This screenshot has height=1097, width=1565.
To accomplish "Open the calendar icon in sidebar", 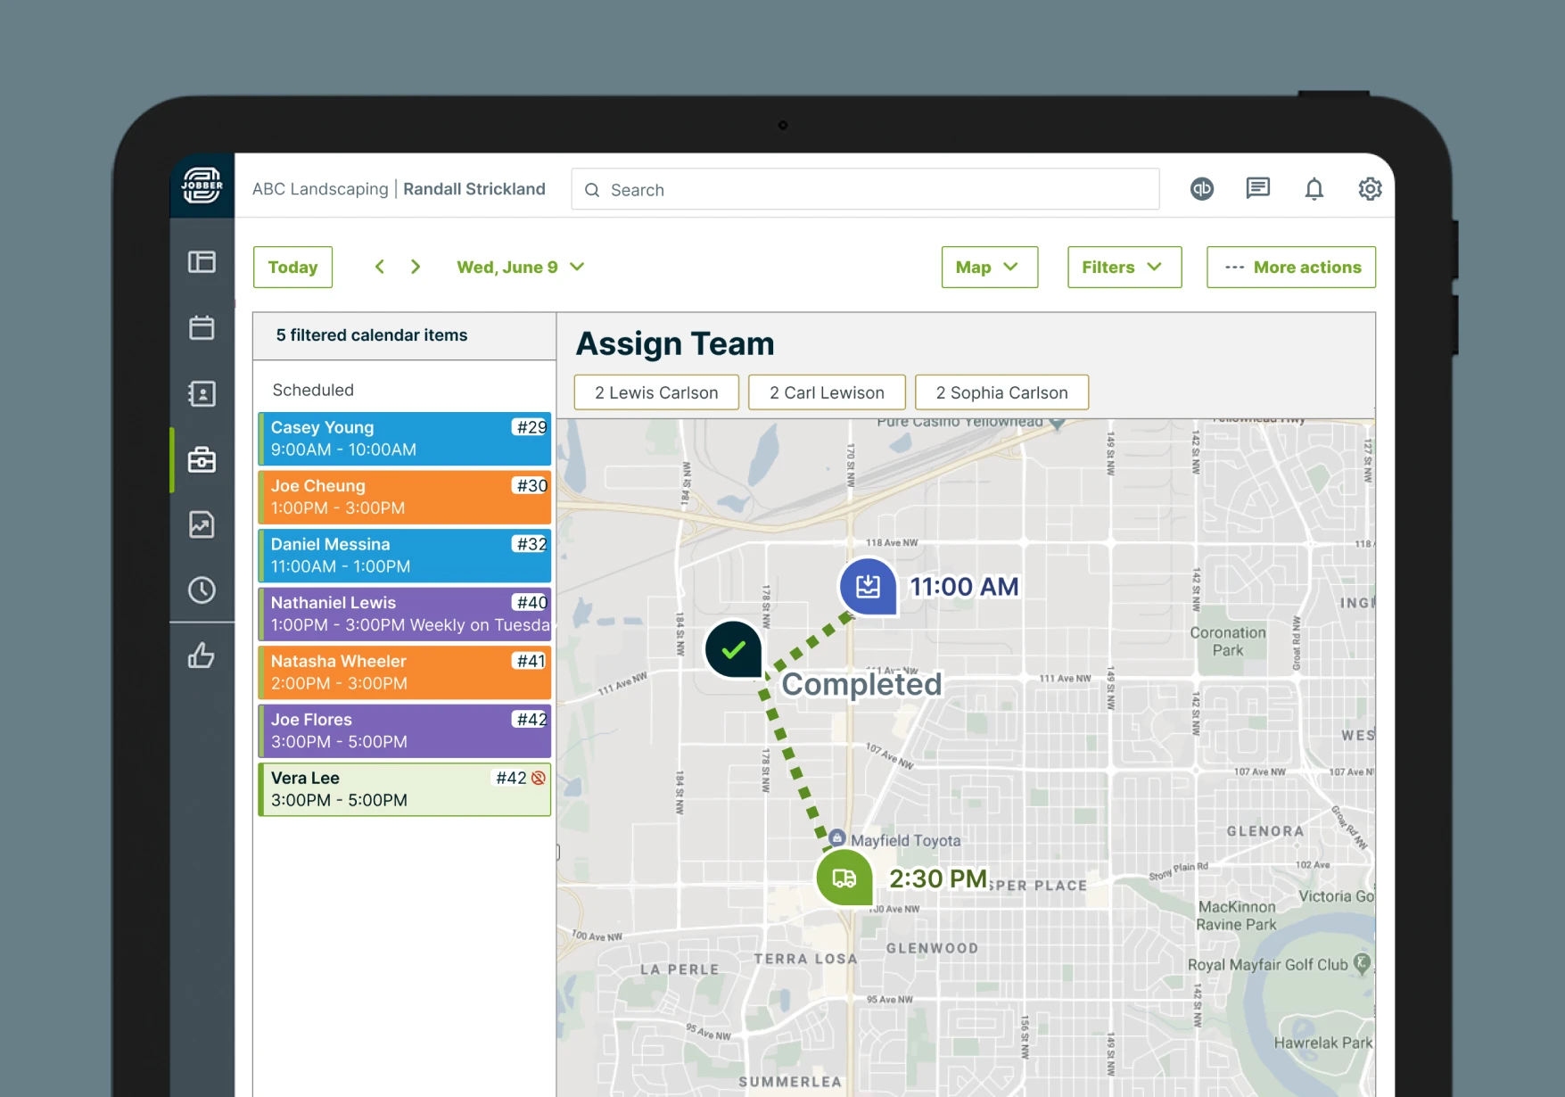I will (x=202, y=327).
